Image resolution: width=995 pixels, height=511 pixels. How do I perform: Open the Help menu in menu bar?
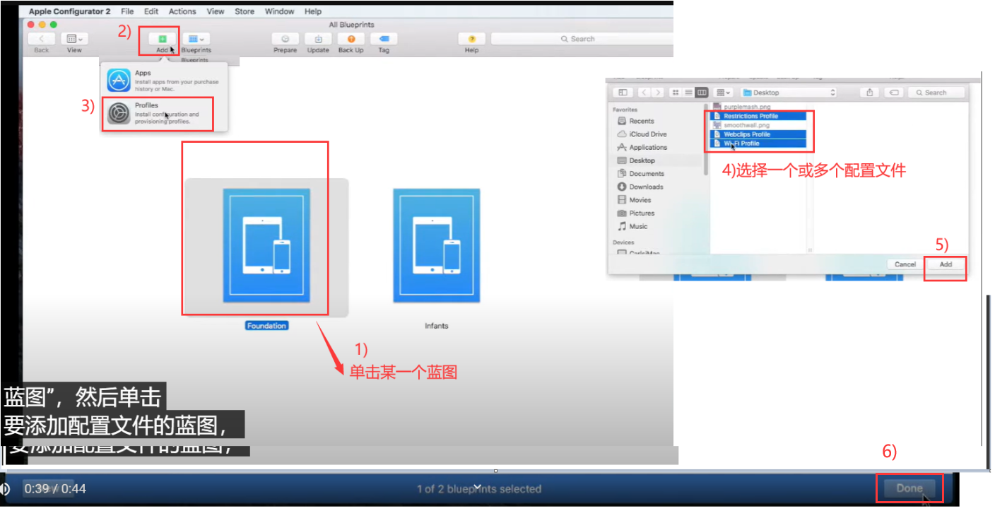coord(313,11)
